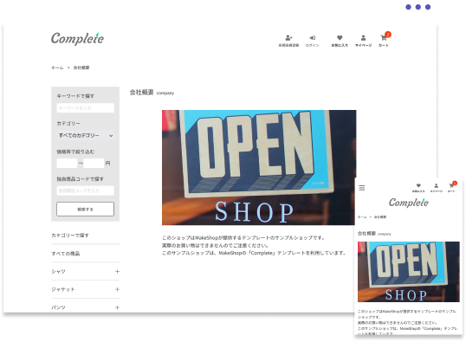Click the mobile preview heart icon
Screen dimensions: 466x342
coord(418,185)
